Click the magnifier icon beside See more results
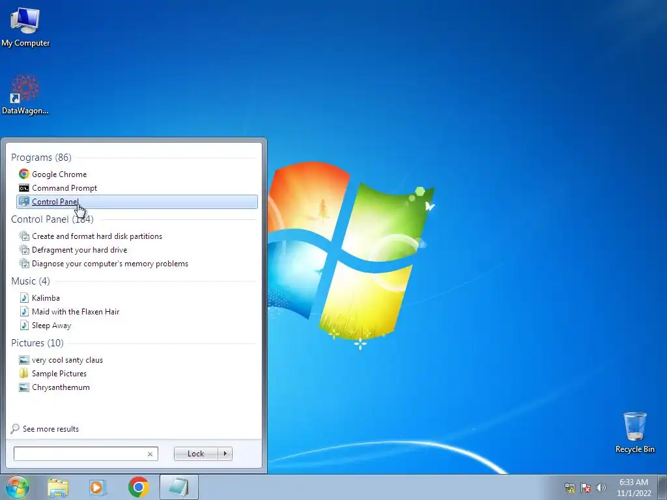Viewport: 667px width, 500px height. point(15,428)
